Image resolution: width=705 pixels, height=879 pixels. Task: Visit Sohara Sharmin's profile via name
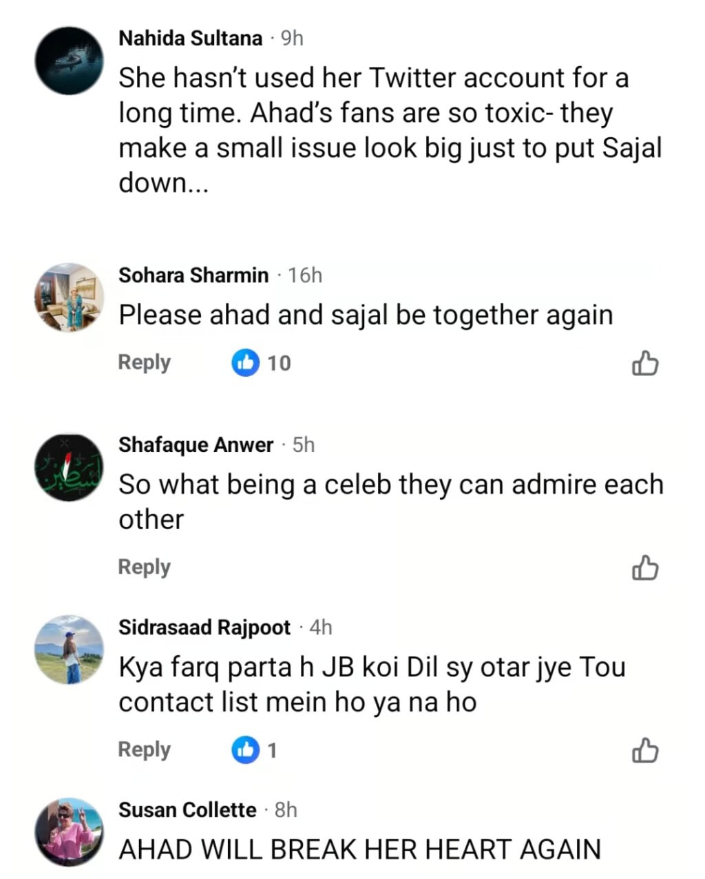coord(193,276)
